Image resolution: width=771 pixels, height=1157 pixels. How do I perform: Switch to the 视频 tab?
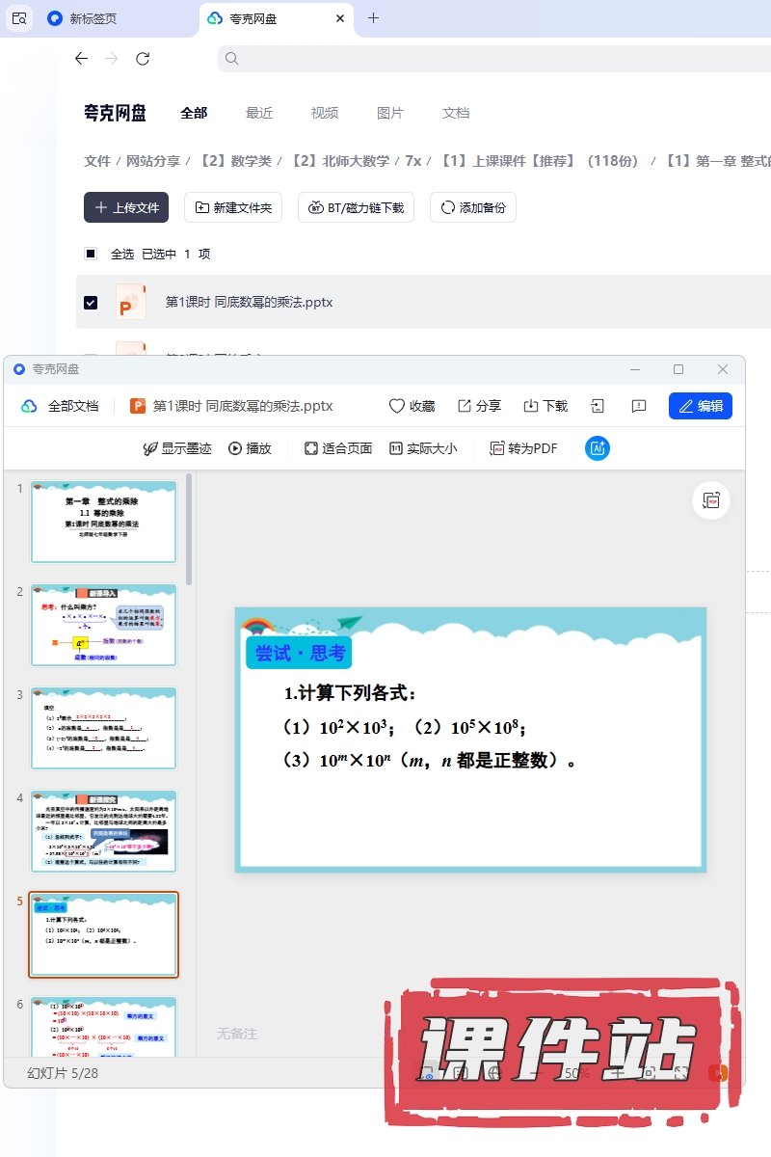[x=325, y=113]
